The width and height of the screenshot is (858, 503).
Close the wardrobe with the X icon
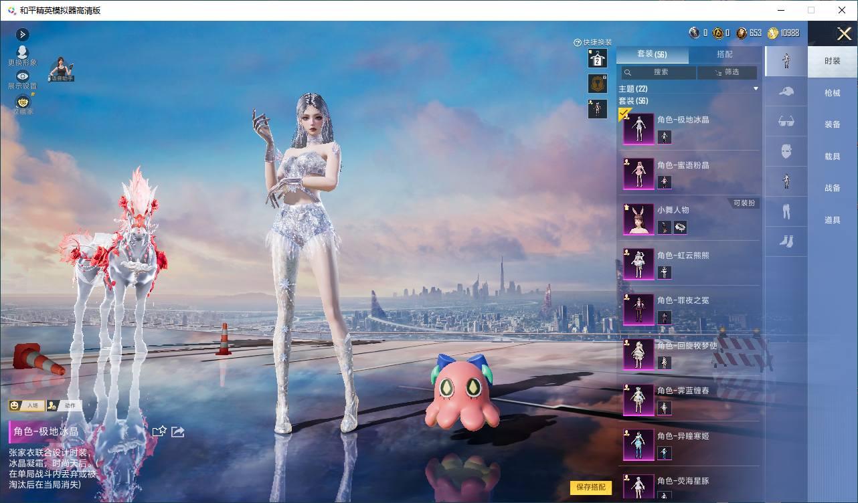[844, 33]
